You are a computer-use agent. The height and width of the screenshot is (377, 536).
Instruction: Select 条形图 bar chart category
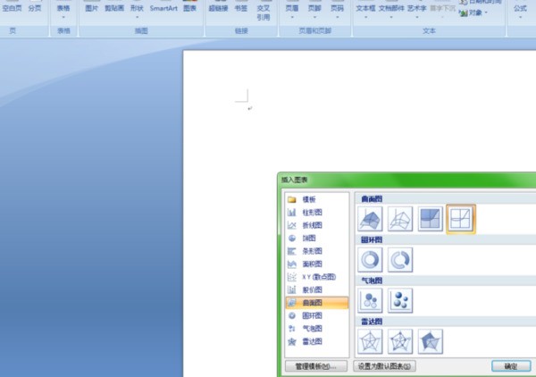tap(317, 251)
